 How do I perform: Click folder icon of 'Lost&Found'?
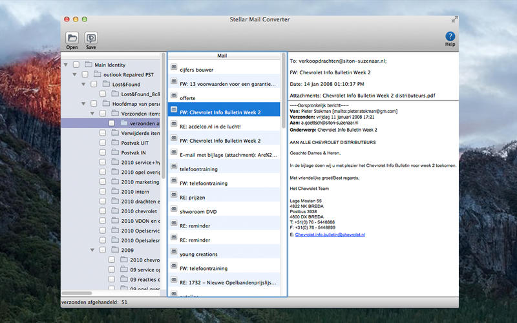(106, 84)
